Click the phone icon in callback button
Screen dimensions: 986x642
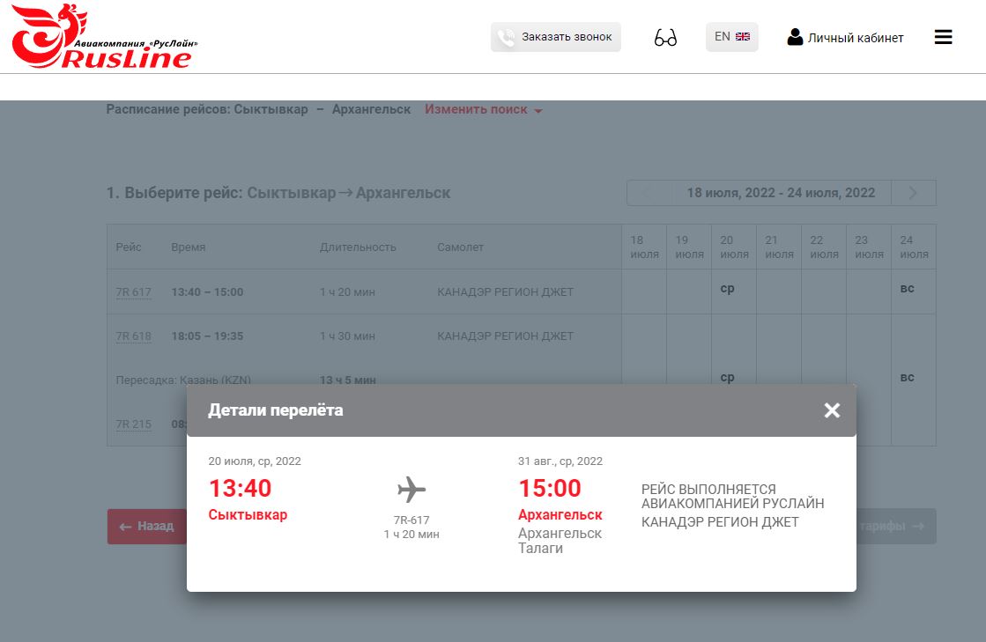click(x=506, y=38)
